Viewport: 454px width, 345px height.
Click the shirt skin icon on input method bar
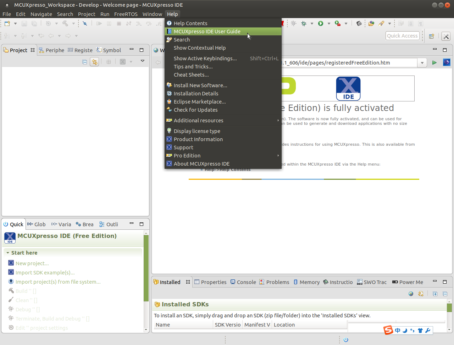coord(420,330)
